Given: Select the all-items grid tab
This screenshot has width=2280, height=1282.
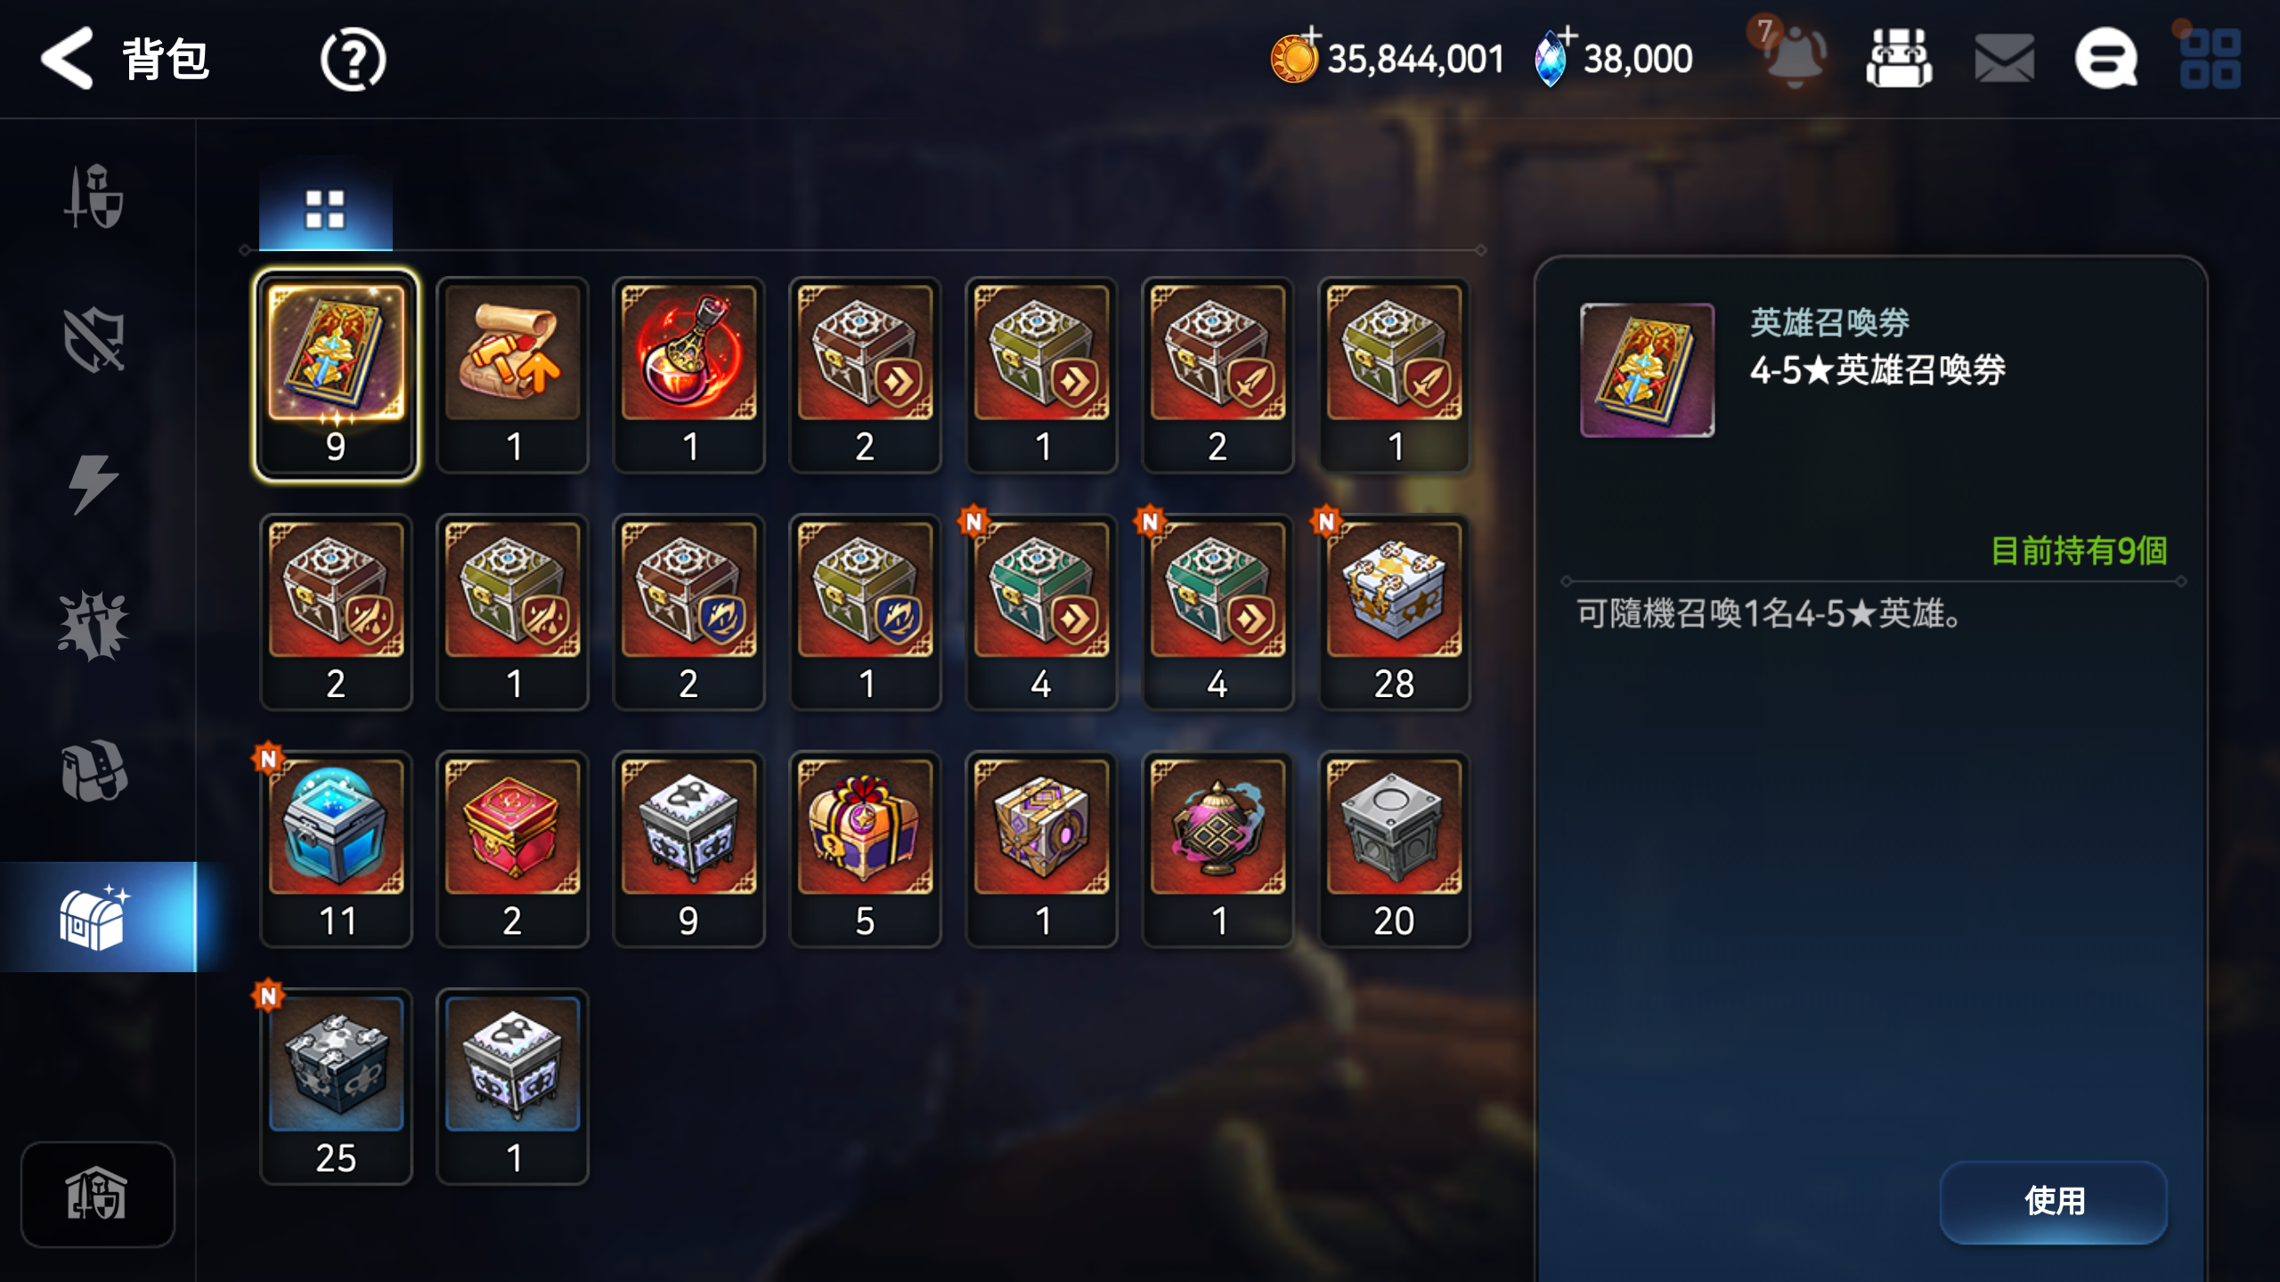Looking at the screenshot, I should click(x=325, y=209).
